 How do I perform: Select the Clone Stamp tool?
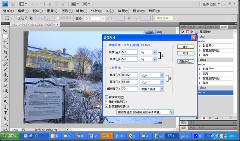pyautogui.click(x=5, y=74)
